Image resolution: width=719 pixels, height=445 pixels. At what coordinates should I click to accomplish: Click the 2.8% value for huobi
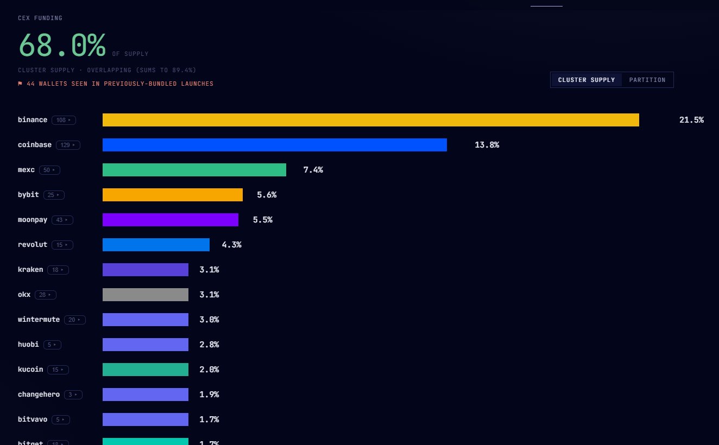point(209,345)
